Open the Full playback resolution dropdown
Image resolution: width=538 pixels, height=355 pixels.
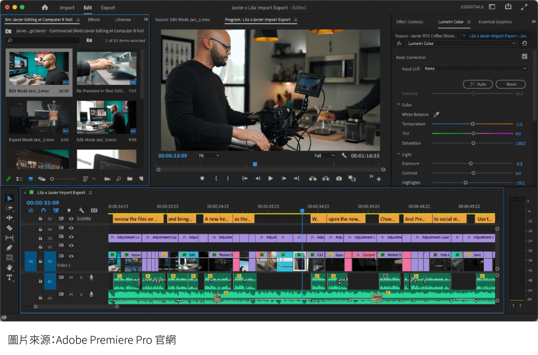click(x=324, y=156)
